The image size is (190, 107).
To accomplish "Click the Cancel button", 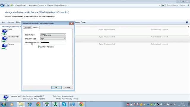I will 68,88.
